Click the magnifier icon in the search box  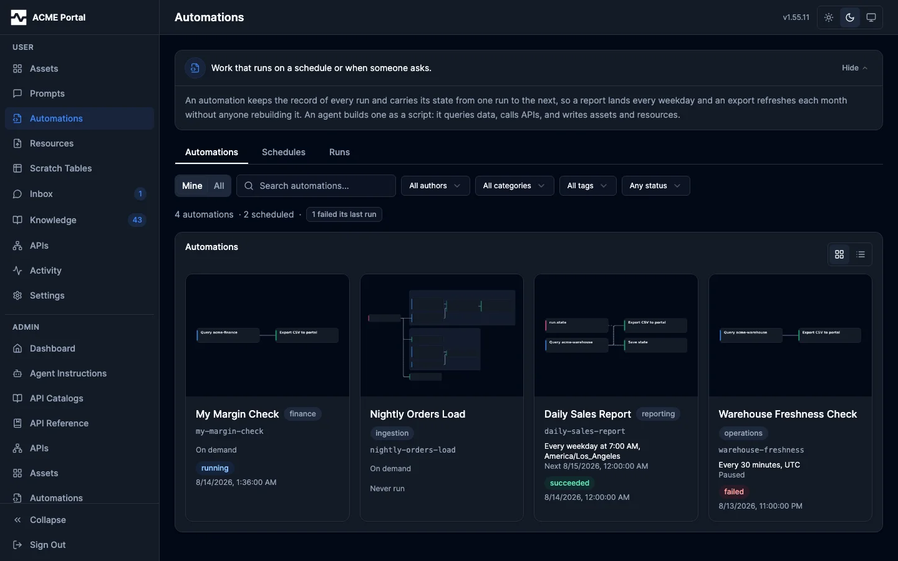(249, 186)
